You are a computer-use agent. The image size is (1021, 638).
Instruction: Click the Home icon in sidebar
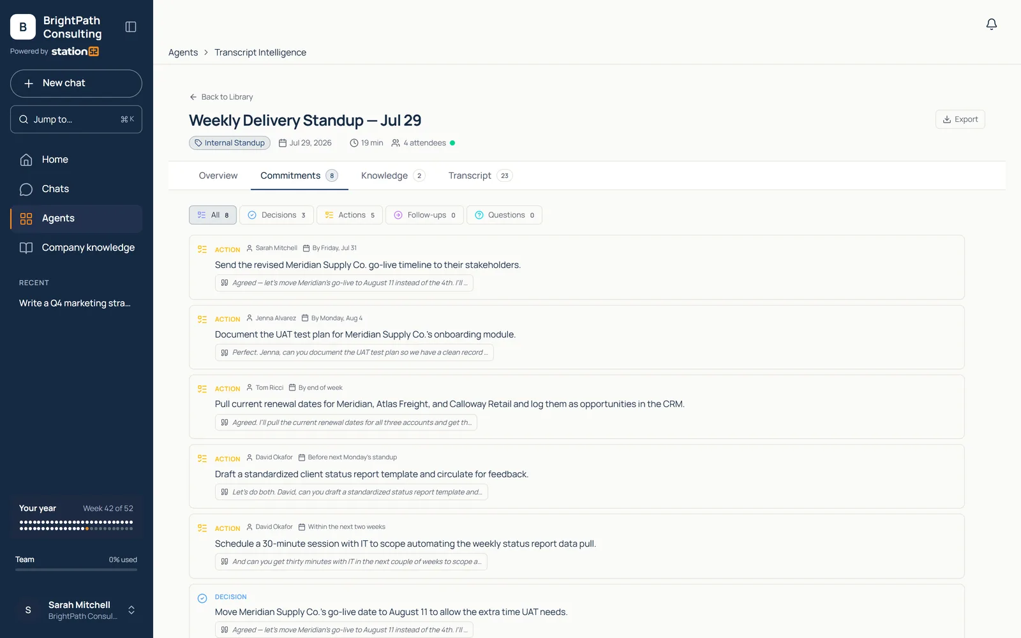pyautogui.click(x=26, y=159)
